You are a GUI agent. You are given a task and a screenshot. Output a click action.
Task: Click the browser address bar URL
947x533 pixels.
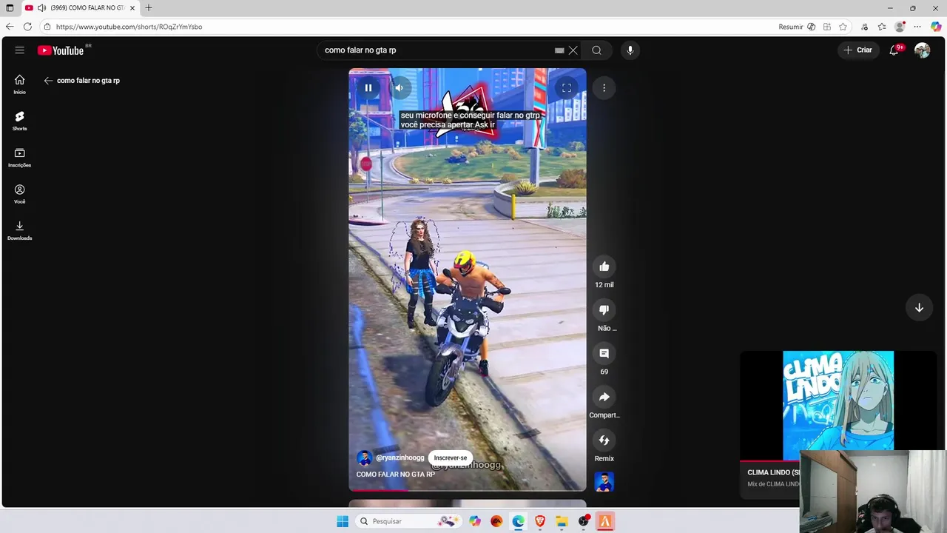129,27
